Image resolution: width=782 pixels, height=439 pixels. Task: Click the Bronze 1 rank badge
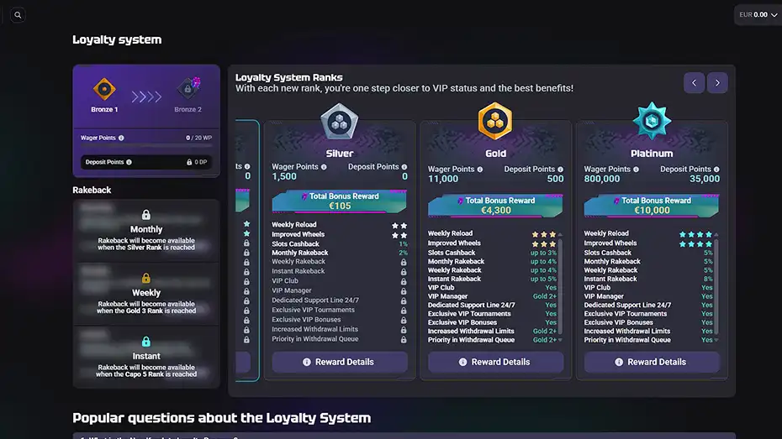104,90
